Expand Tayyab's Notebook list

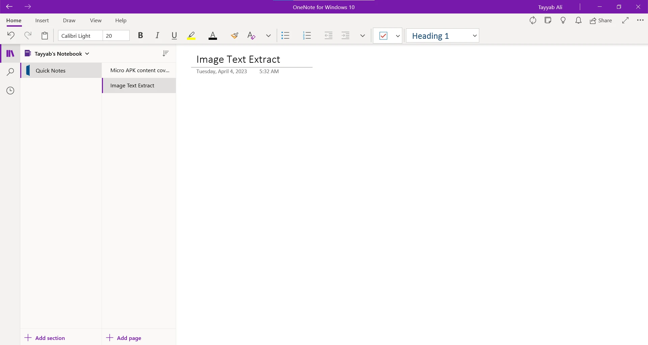tap(87, 54)
